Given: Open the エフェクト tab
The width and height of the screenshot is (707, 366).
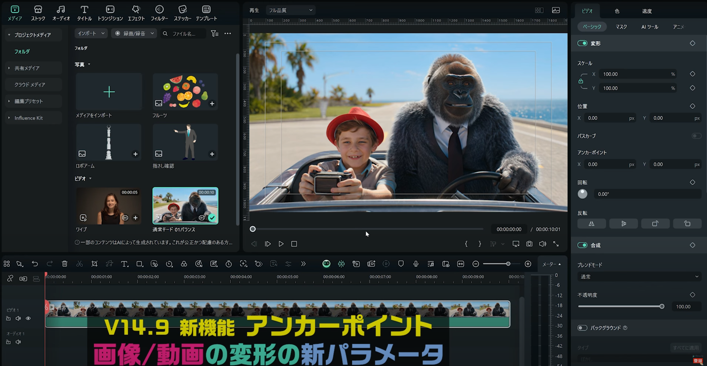Looking at the screenshot, I should point(136,13).
